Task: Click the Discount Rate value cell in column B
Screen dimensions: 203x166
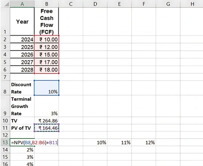Action: 47,88
